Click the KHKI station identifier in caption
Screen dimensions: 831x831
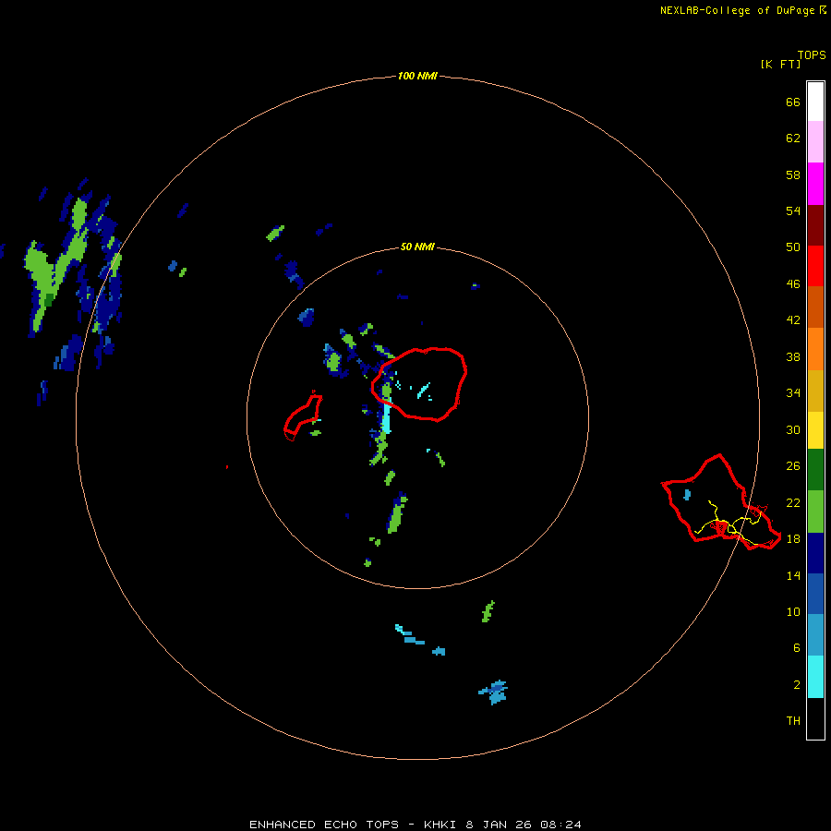(x=440, y=825)
